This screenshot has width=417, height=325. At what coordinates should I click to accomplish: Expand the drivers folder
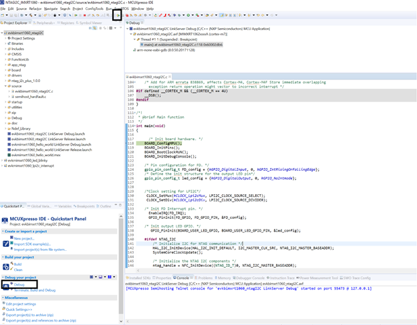pyautogui.click(x=5, y=75)
